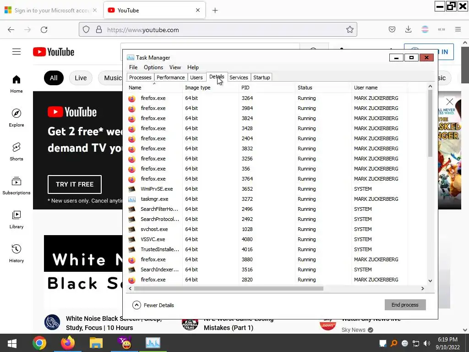Open Shorts in the YouTube sidebar
This screenshot has width=469, height=352.
click(16, 152)
